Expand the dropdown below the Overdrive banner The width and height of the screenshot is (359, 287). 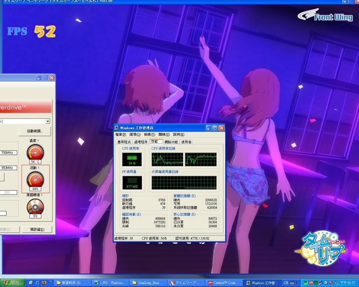point(48,121)
